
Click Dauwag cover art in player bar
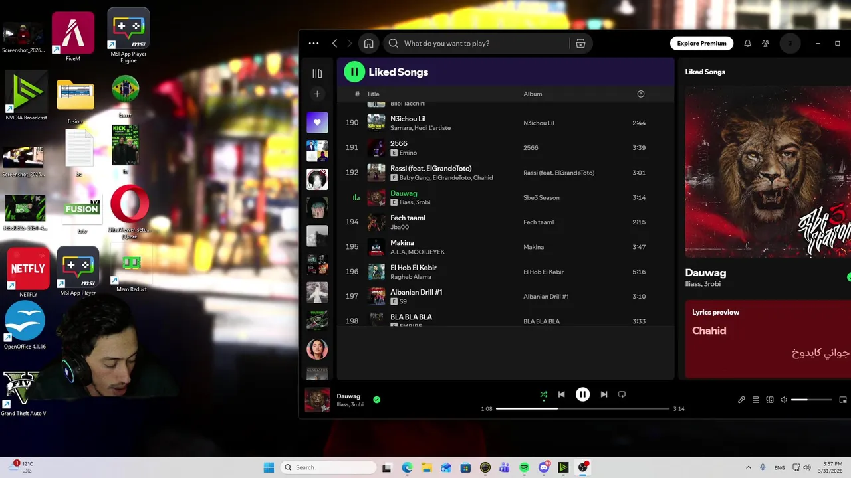[x=317, y=400]
